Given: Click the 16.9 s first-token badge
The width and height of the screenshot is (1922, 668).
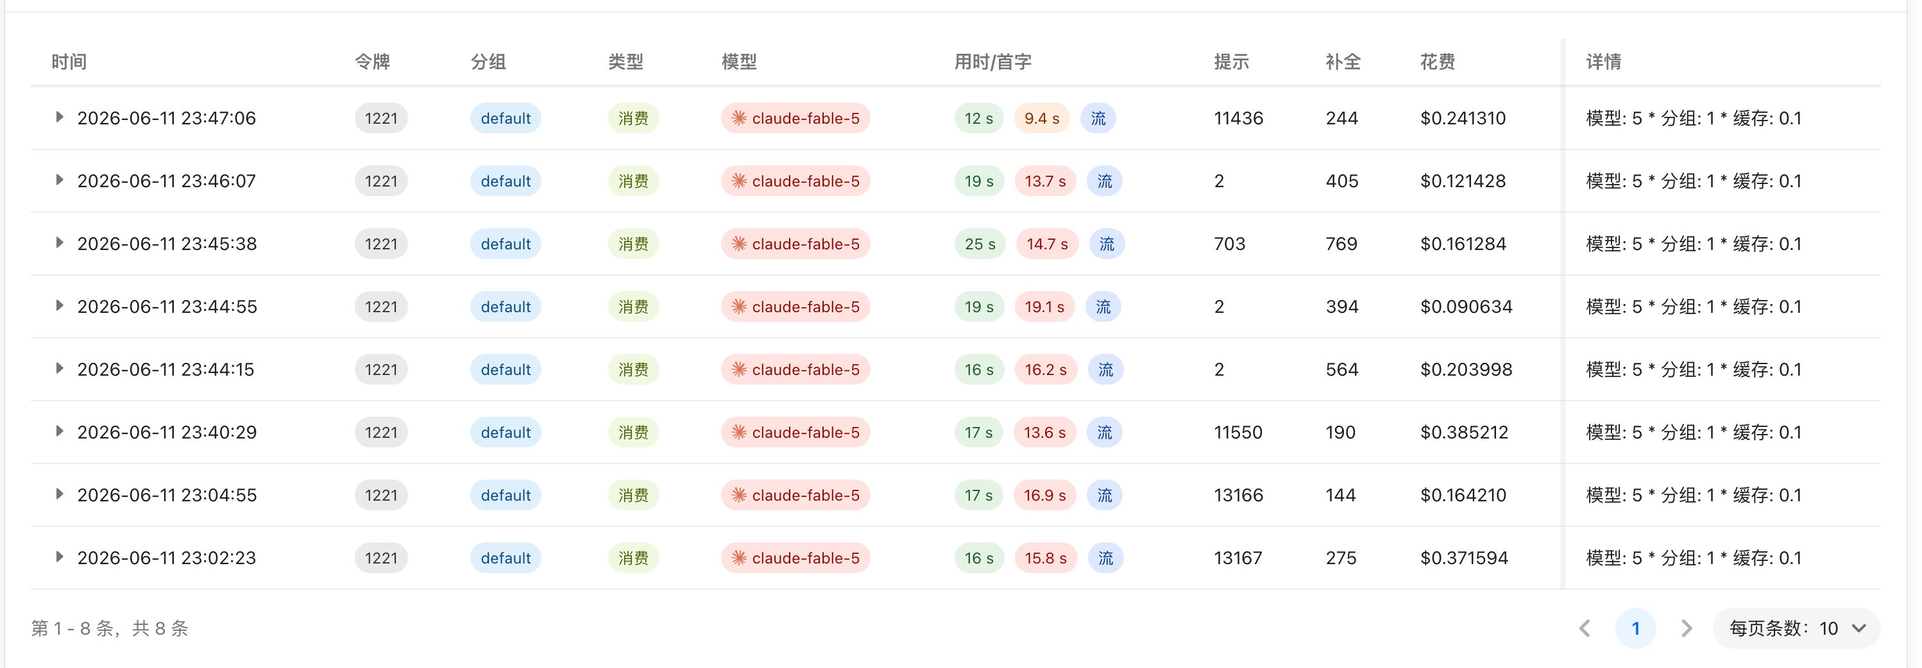Looking at the screenshot, I should click(x=1044, y=495).
